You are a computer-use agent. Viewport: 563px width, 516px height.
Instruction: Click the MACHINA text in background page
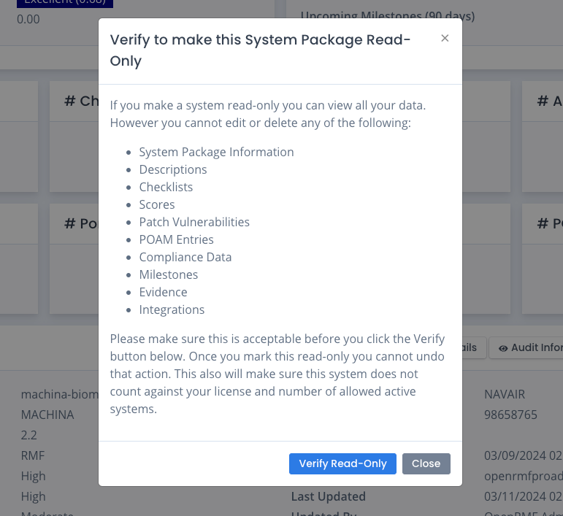click(x=47, y=415)
